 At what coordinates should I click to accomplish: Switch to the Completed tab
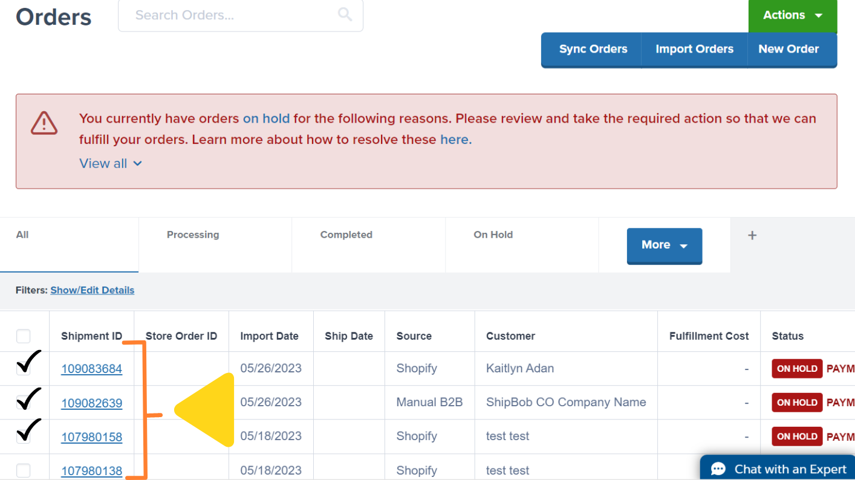pyautogui.click(x=346, y=235)
